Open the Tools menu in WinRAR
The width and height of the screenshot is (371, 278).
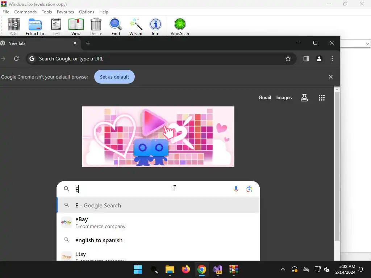47,12
